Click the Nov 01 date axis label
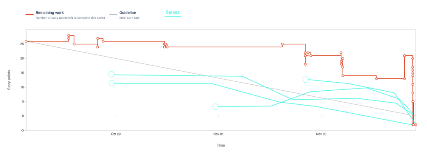The width and height of the screenshot is (427, 155). pos(218,134)
